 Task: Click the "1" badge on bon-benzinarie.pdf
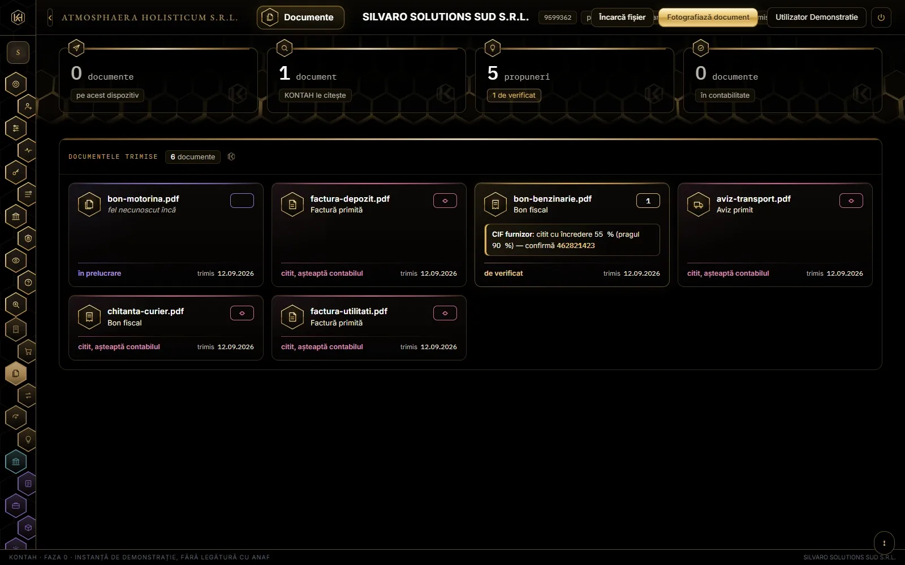click(648, 201)
